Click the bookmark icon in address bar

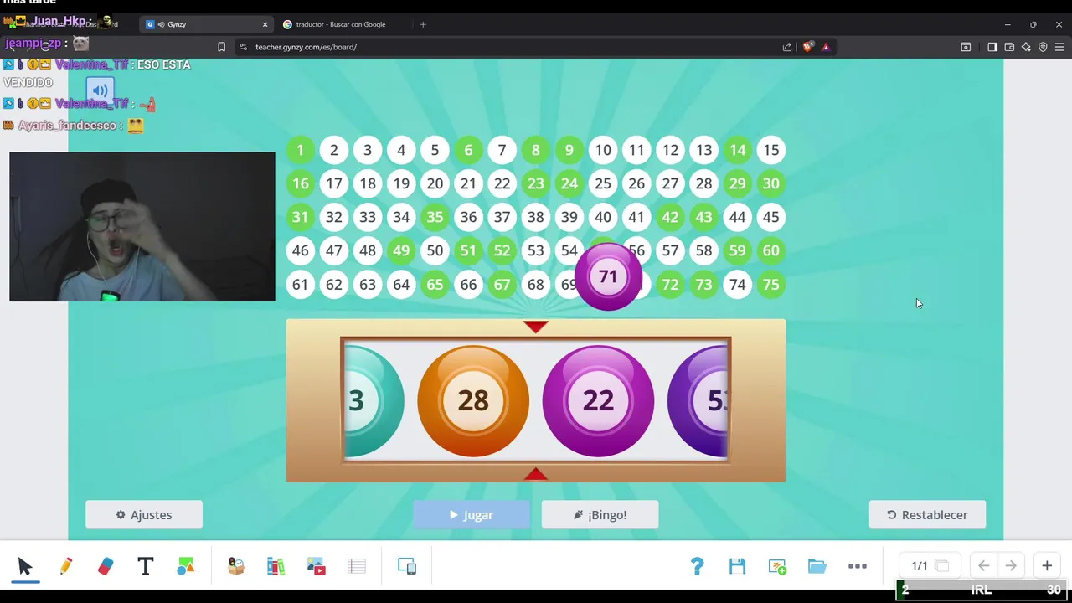tap(221, 47)
